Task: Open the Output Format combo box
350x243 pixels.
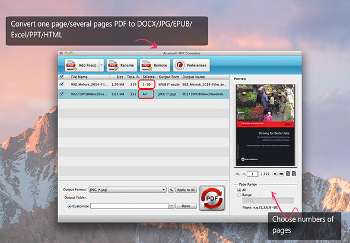Action: click(128, 190)
